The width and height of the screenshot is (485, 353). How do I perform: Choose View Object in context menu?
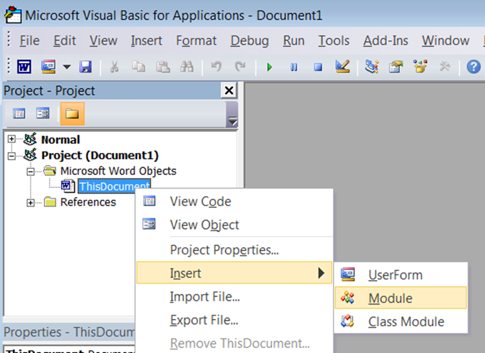(234, 225)
